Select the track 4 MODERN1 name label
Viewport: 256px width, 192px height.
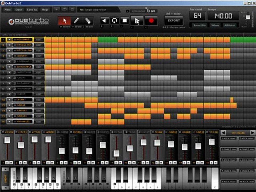click(22, 56)
